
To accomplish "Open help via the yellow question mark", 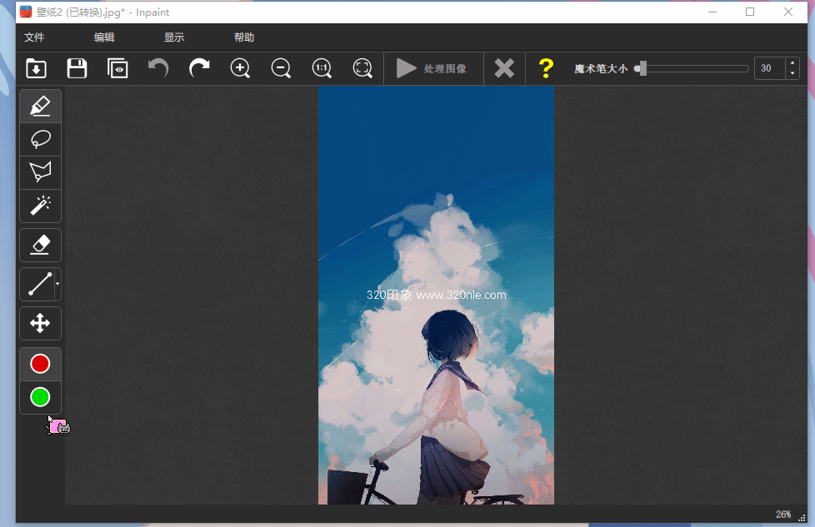I will click(x=546, y=68).
